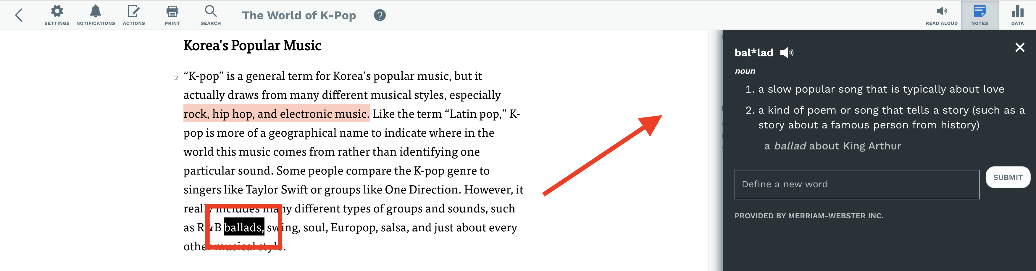The image size is (1036, 271).
Task: Open Notifications bell icon
Action: coord(95,15)
